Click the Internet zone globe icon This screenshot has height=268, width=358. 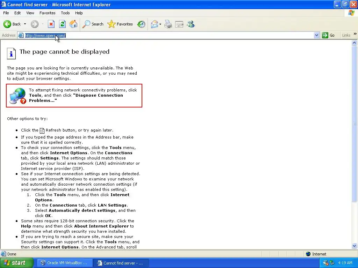pyautogui.click(x=308, y=254)
